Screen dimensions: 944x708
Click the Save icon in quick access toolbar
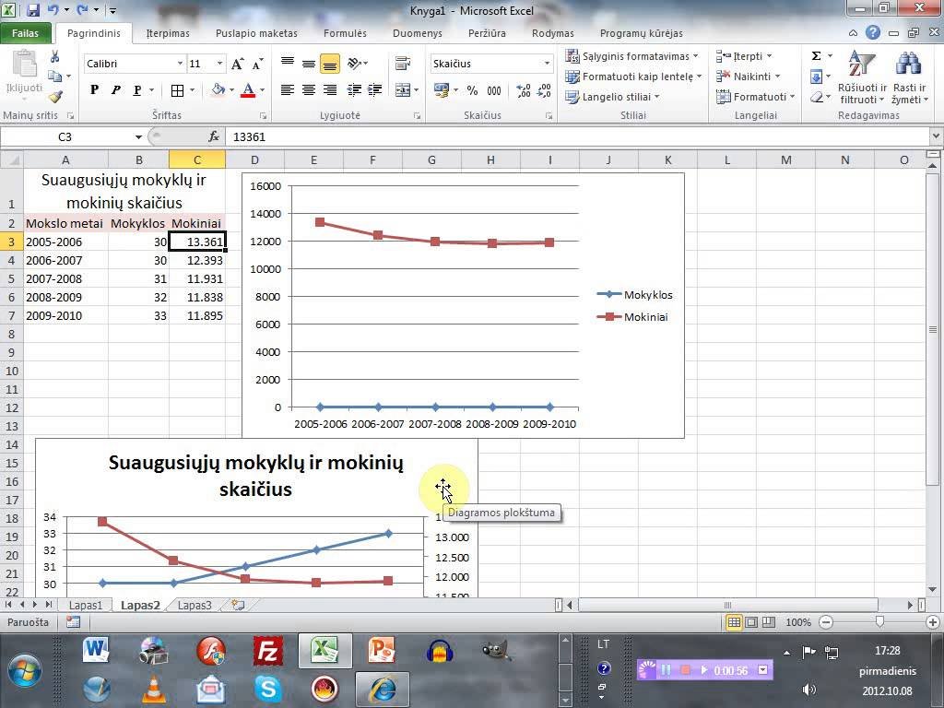33,9
